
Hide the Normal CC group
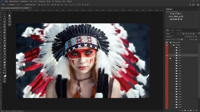point(167,45)
